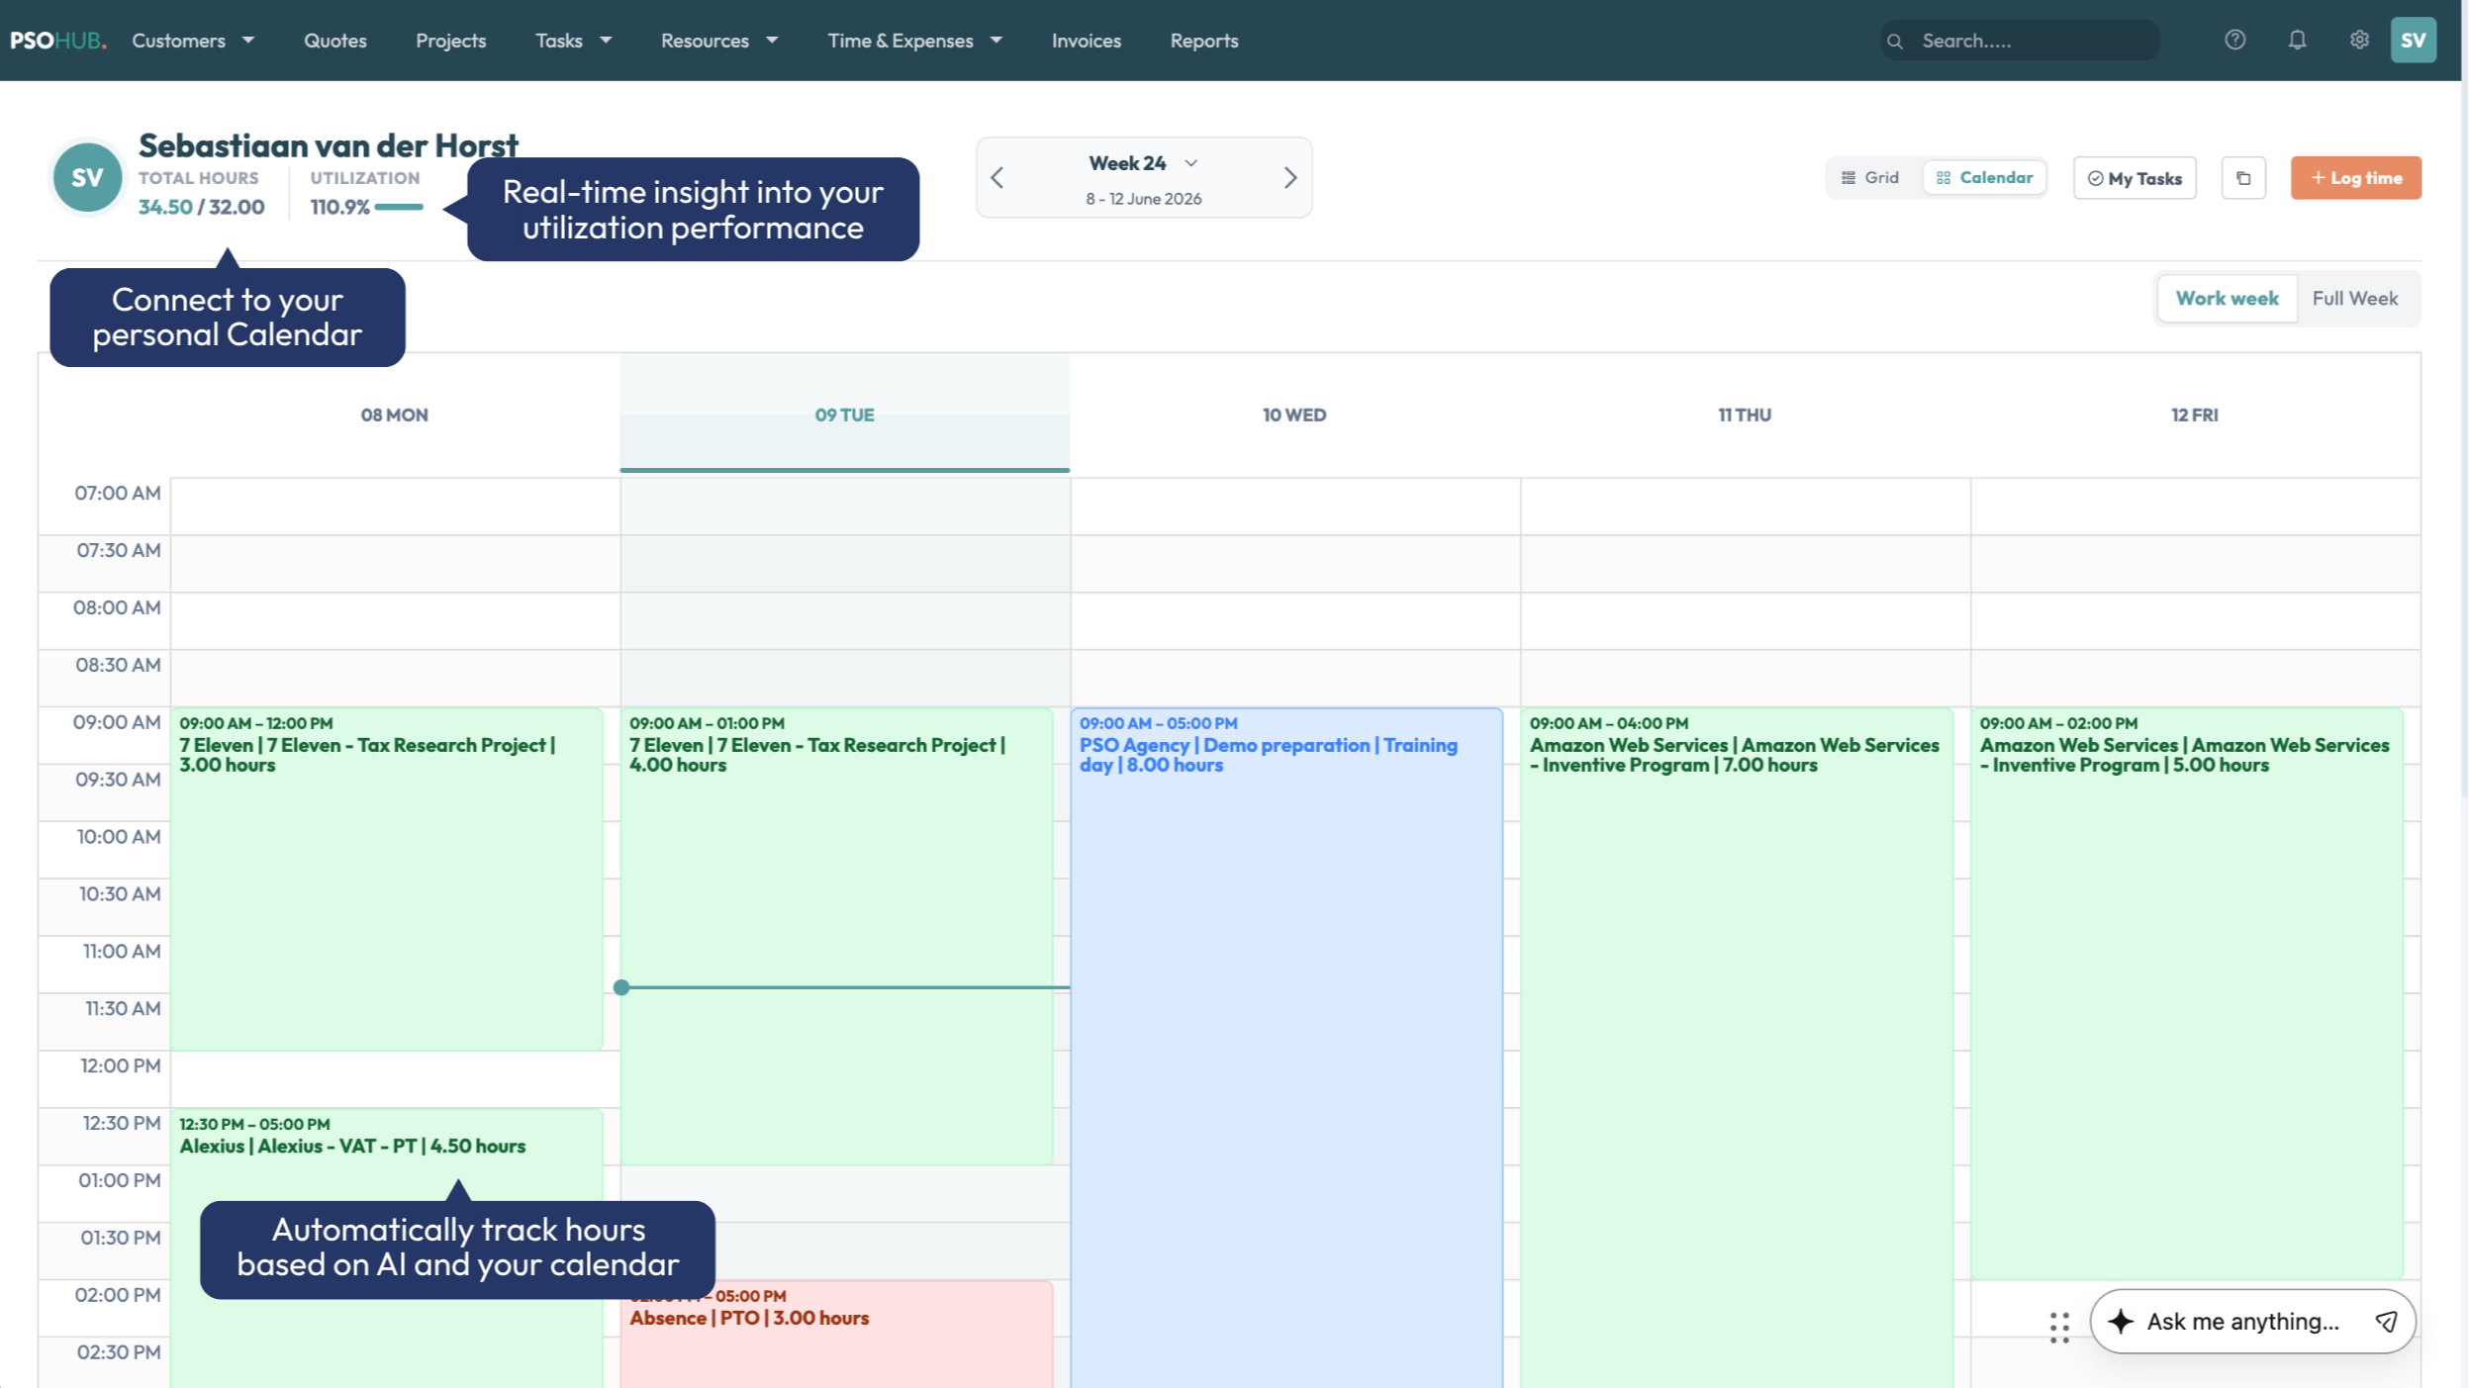The height and width of the screenshot is (1388, 2469).
Task: Send the Ask me anything message
Action: point(2386,1322)
